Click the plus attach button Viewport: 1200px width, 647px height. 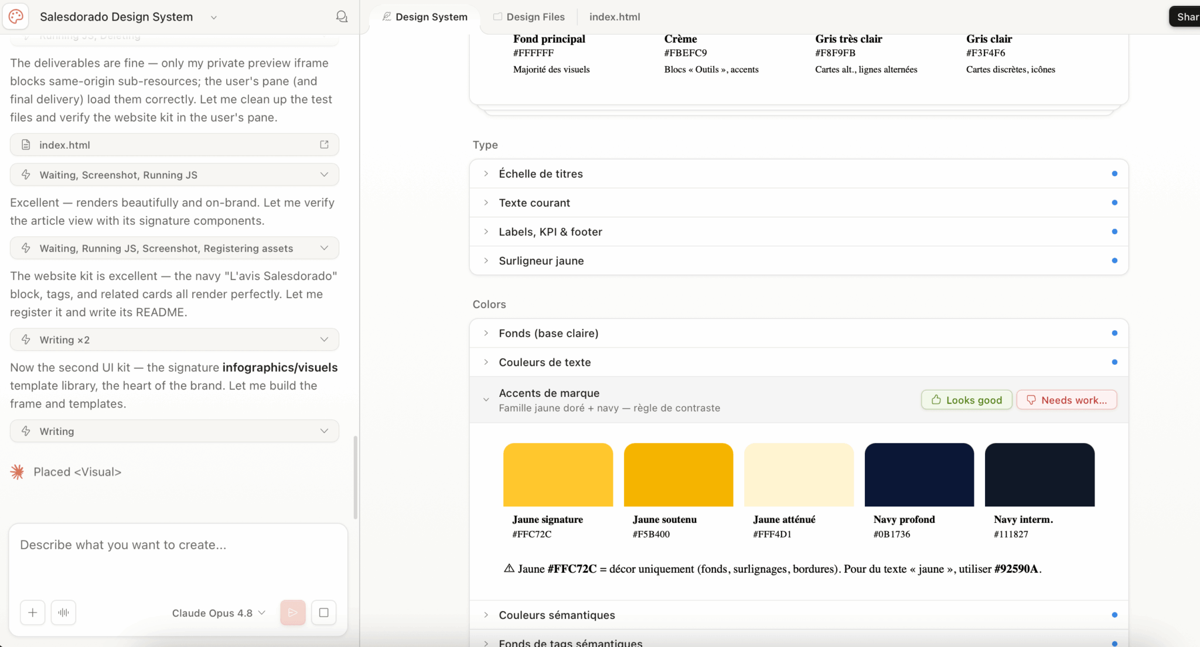(x=33, y=612)
